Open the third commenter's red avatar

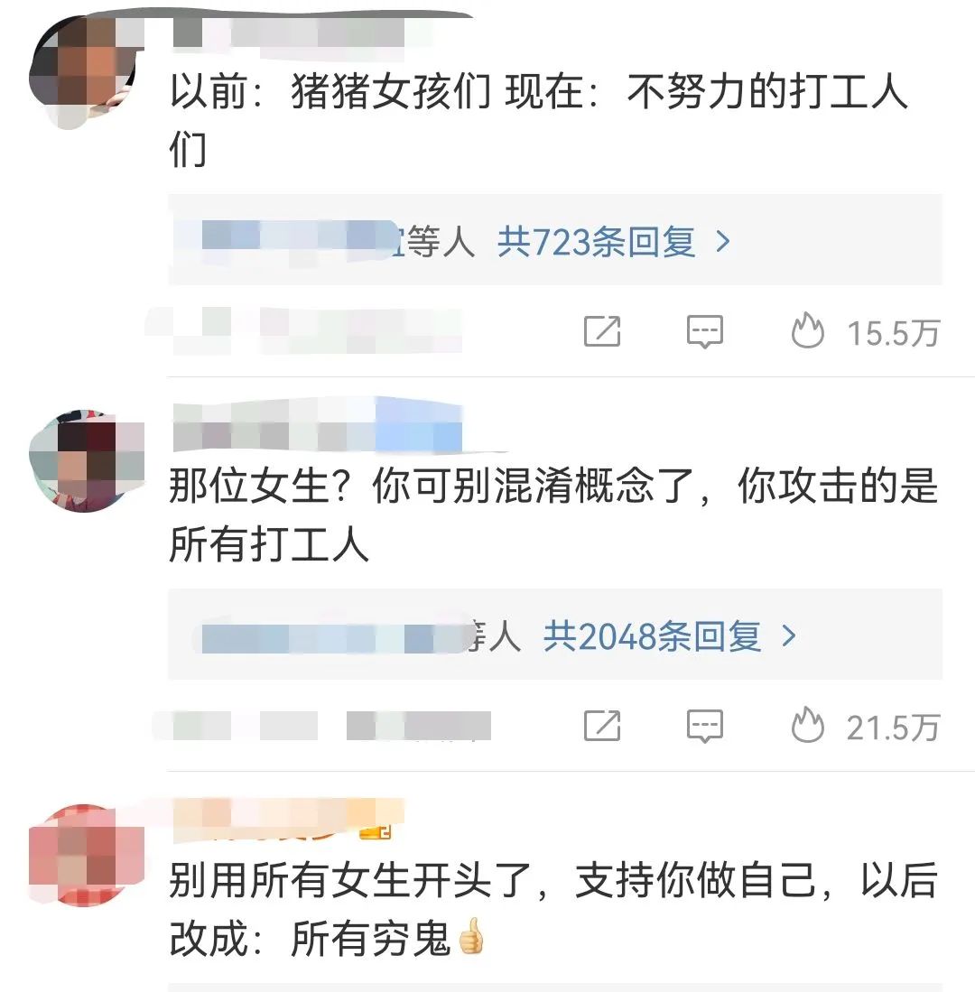[x=86, y=855]
